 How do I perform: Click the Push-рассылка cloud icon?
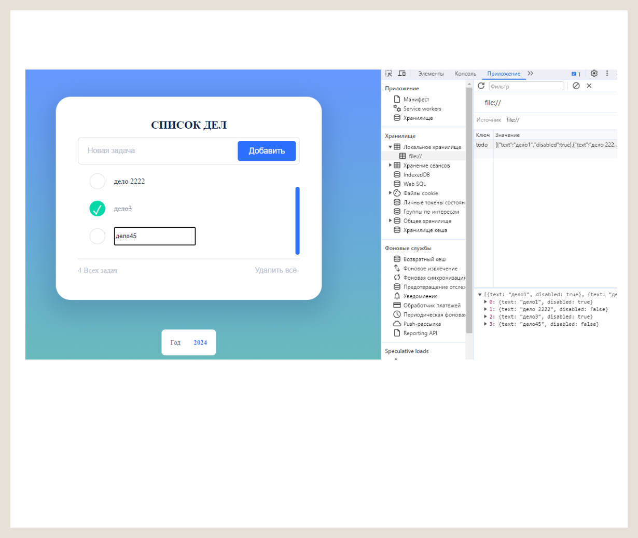pos(397,324)
